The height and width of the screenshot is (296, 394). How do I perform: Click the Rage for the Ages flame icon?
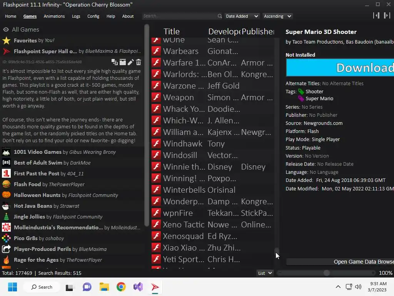(x=6, y=260)
